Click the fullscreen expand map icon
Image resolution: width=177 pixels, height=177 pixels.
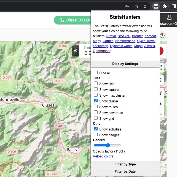(161, 68)
